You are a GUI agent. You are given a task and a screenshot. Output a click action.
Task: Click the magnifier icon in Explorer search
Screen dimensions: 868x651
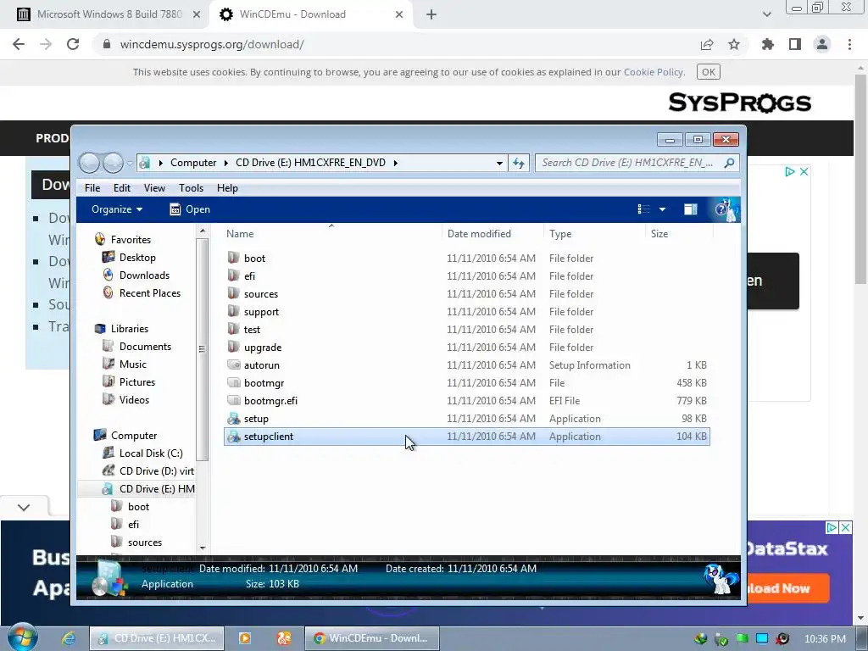pyautogui.click(x=729, y=163)
